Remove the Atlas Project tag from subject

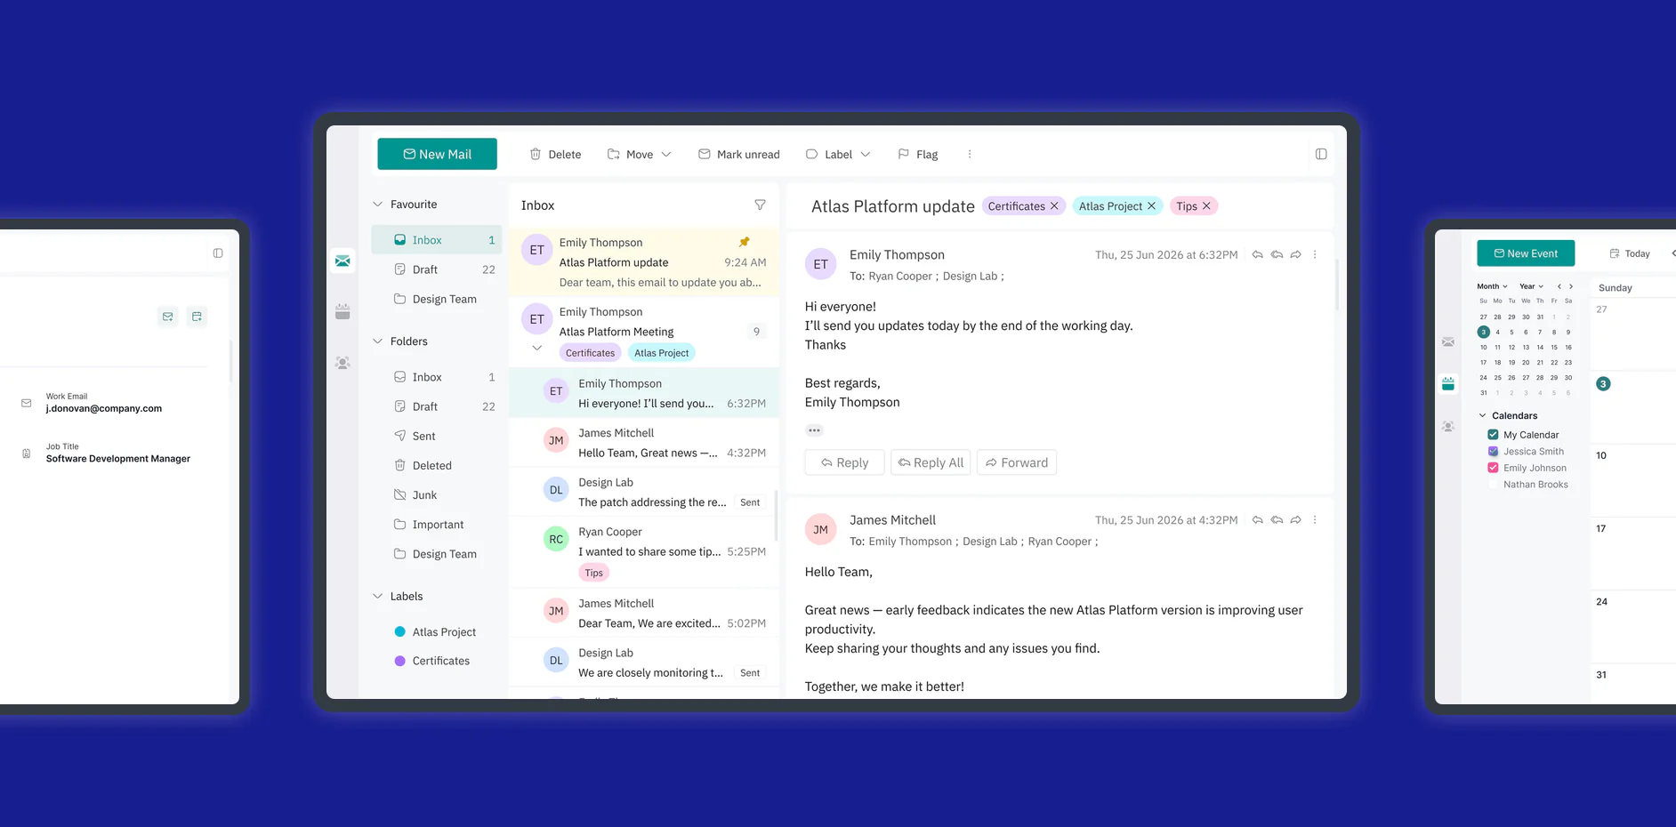(1151, 205)
